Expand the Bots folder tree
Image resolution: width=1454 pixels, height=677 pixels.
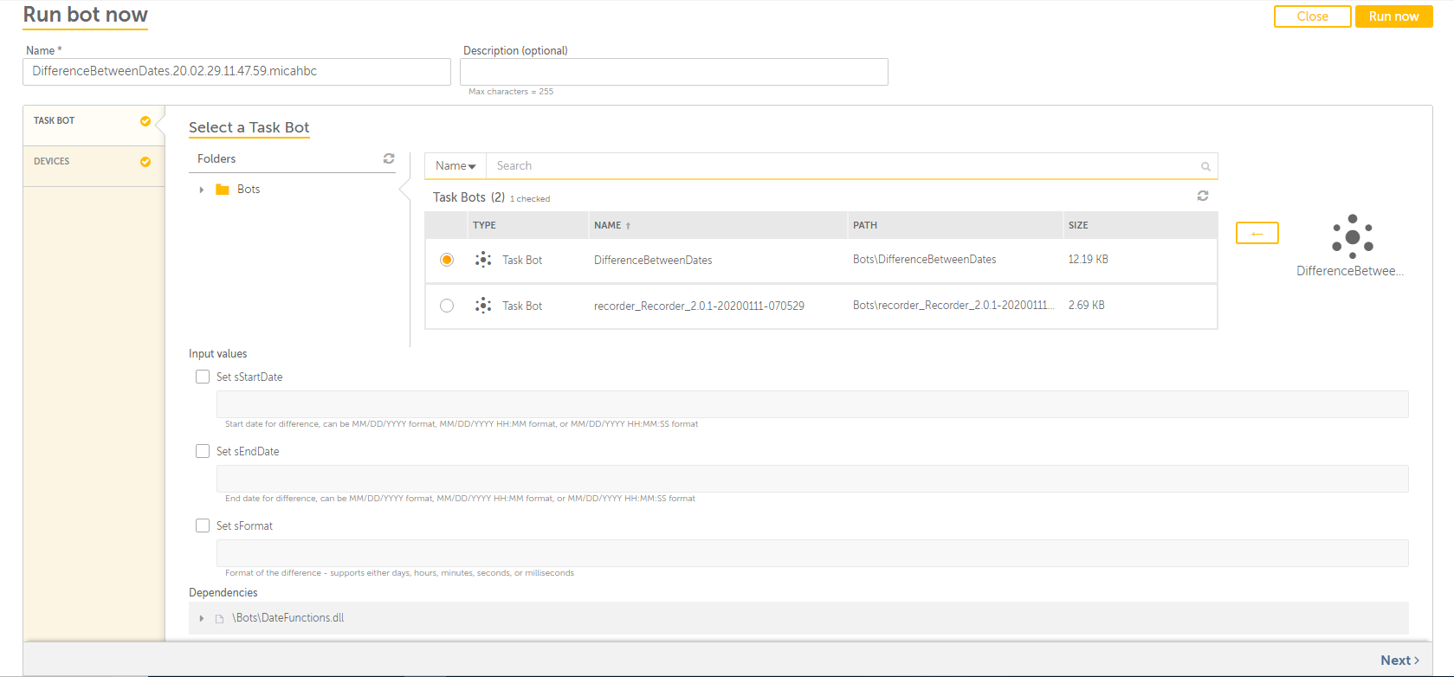tap(202, 190)
